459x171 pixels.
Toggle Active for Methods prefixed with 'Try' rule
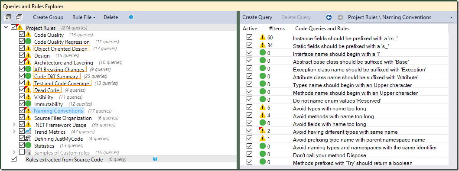tap(249, 162)
